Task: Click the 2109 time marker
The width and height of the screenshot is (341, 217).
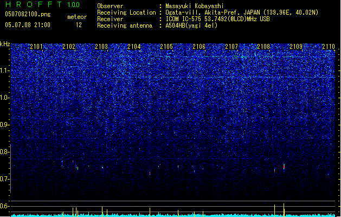Action: [296, 47]
